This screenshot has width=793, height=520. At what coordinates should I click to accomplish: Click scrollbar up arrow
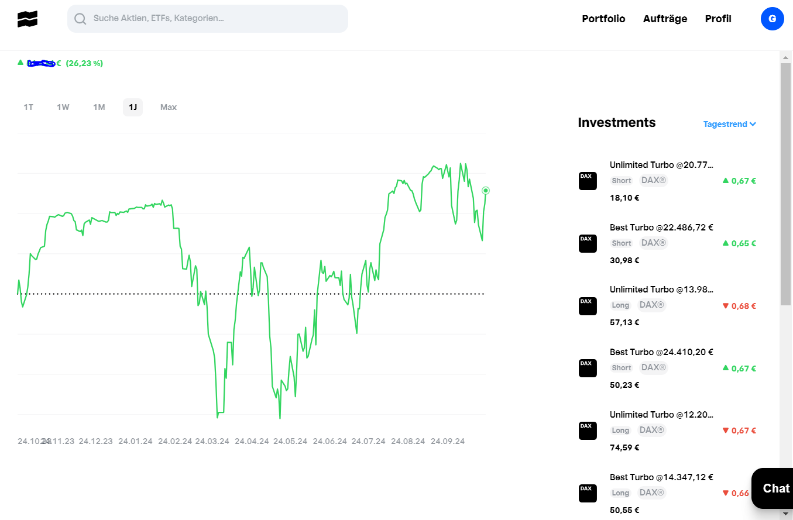786,57
